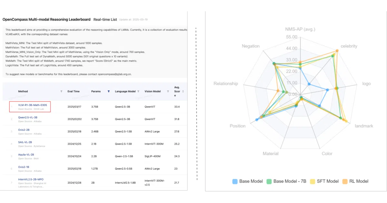Toggle SFT Model yellow legend swatch
The width and height of the screenshot is (387, 203).
click(312, 181)
